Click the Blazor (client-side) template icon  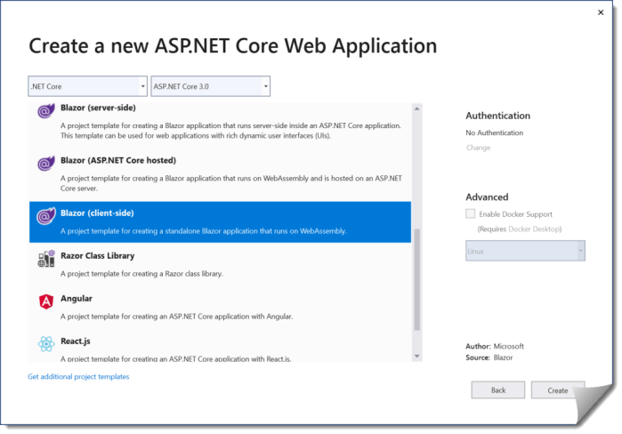coord(46,216)
